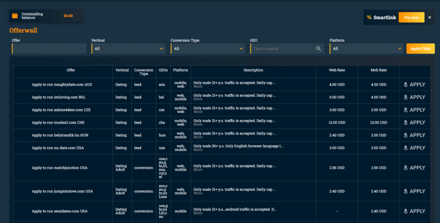This screenshot has width=440, height=223.
Task: Click the 2.56 USD mob rate cell
Action: click(379, 168)
